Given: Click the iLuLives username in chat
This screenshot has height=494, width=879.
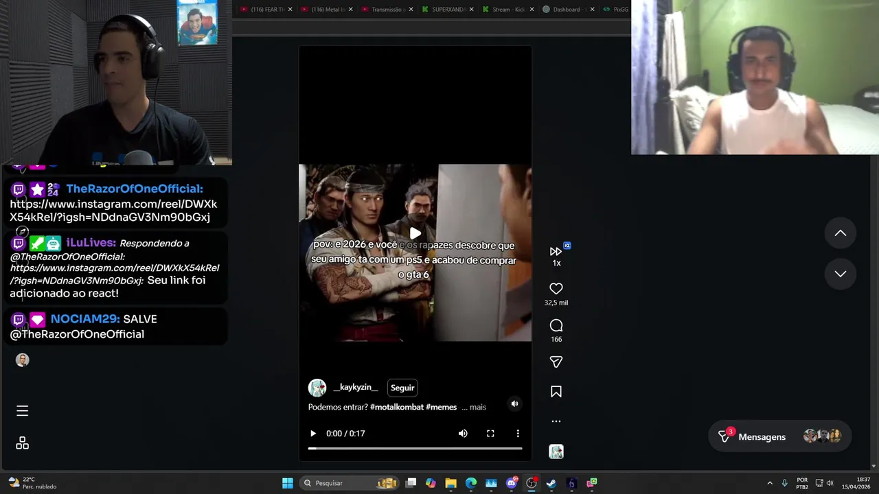Looking at the screenshot, I should tap(91, 243).
